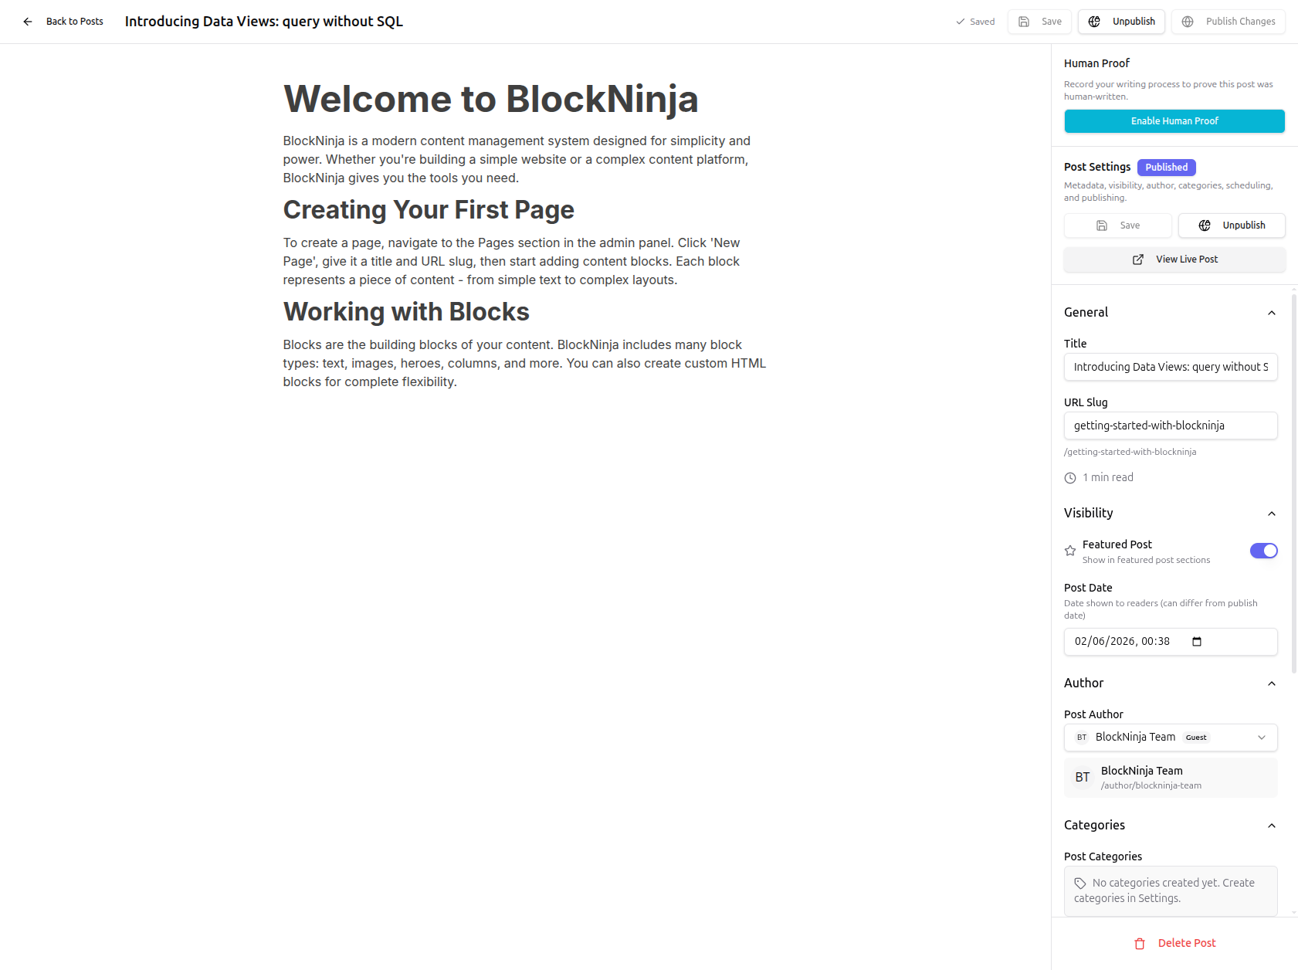Click the back arrow icon

(x=28, y=22)
